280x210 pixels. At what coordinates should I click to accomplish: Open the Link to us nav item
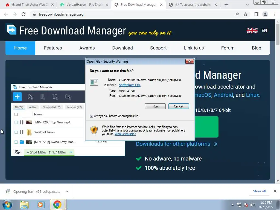194,48
